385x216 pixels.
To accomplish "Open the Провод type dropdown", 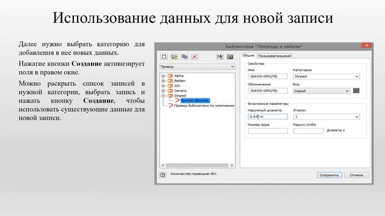I will click(197, 67).
